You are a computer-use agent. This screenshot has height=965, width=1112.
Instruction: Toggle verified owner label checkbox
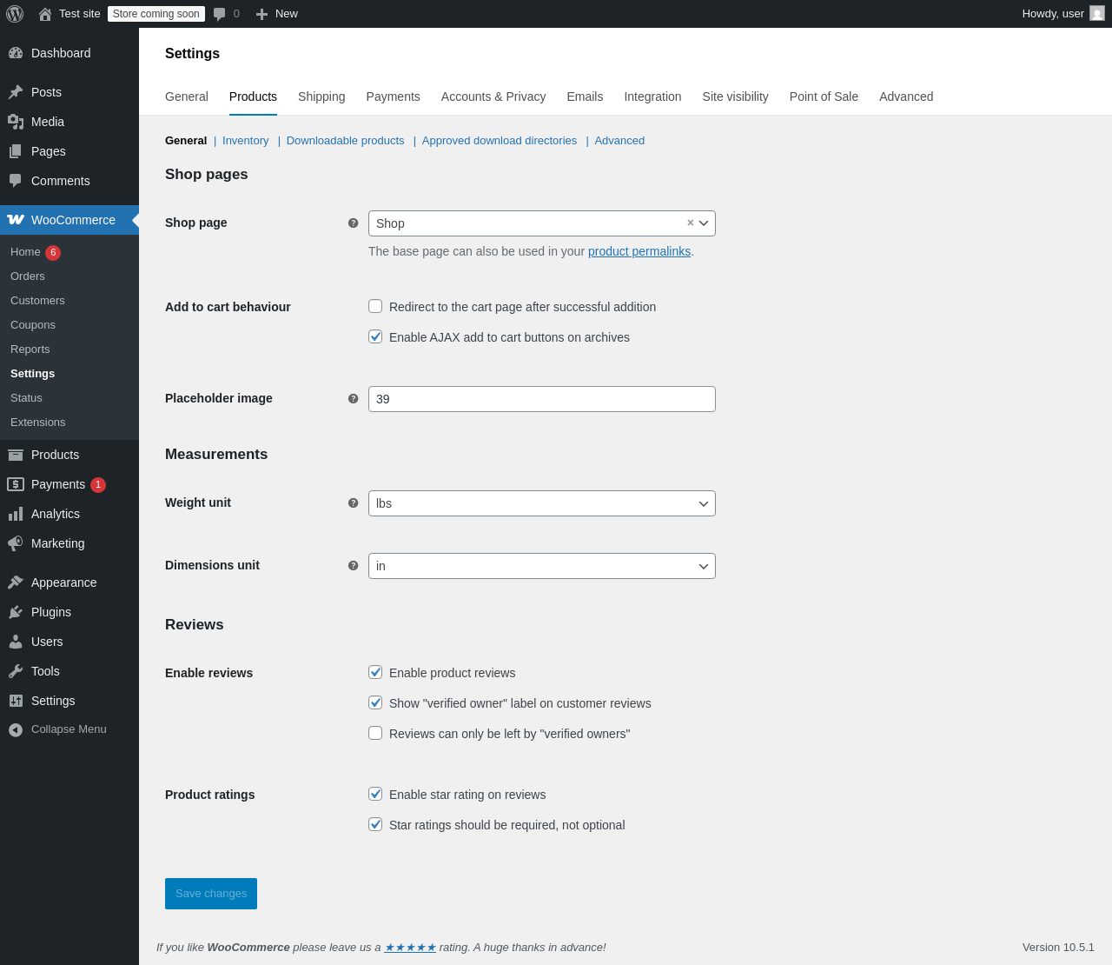click(375, 702)
